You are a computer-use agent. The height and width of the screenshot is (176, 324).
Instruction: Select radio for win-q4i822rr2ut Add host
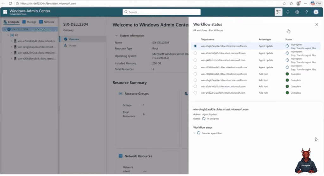195,93
